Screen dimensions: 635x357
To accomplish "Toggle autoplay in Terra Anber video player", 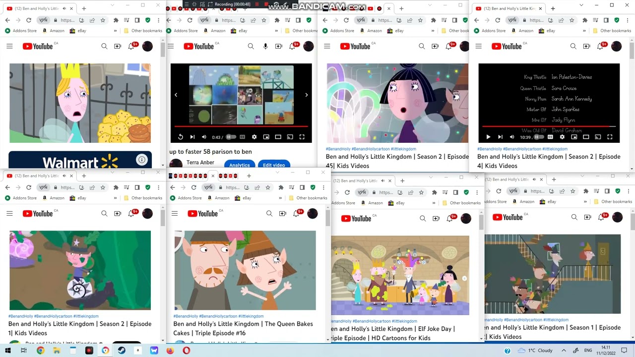I will [231, 137].
